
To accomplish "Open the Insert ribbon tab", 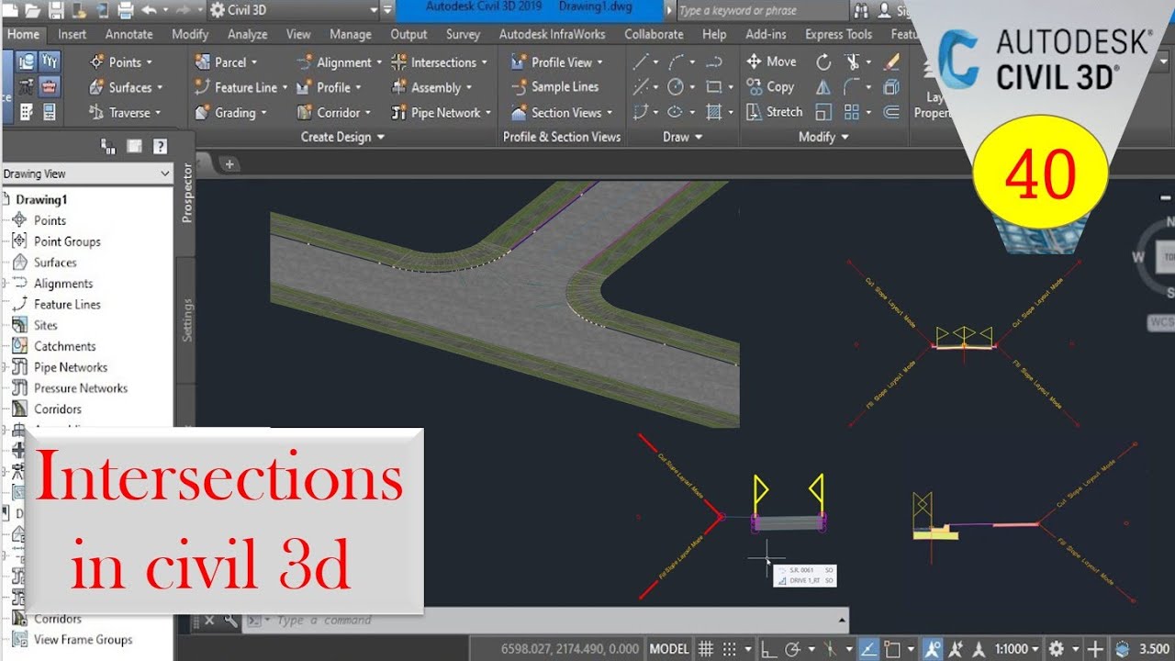I will click(73, 34).
